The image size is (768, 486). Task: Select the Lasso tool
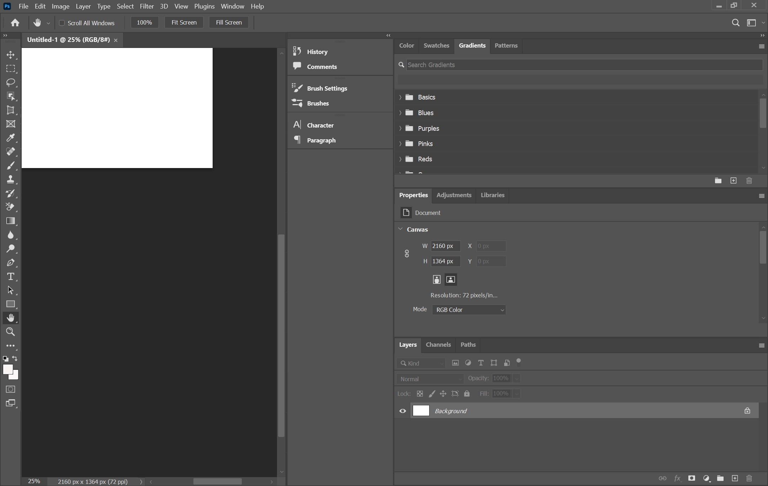point(11,82)
